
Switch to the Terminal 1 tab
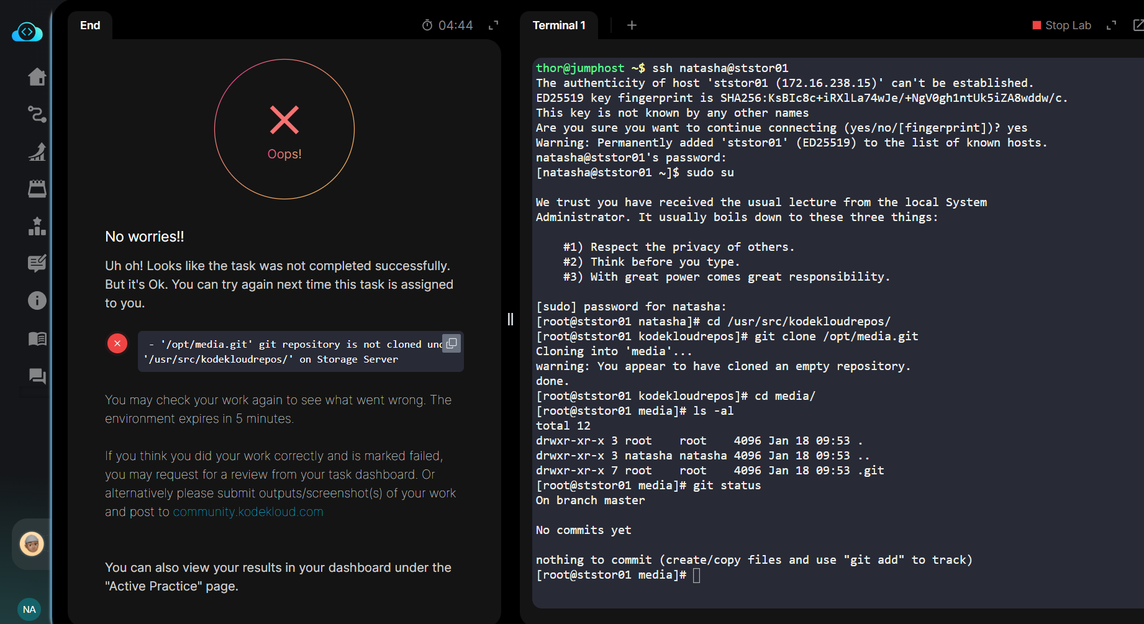(559, 25)
